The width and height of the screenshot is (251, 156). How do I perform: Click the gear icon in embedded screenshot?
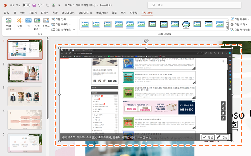coord(223,109)
